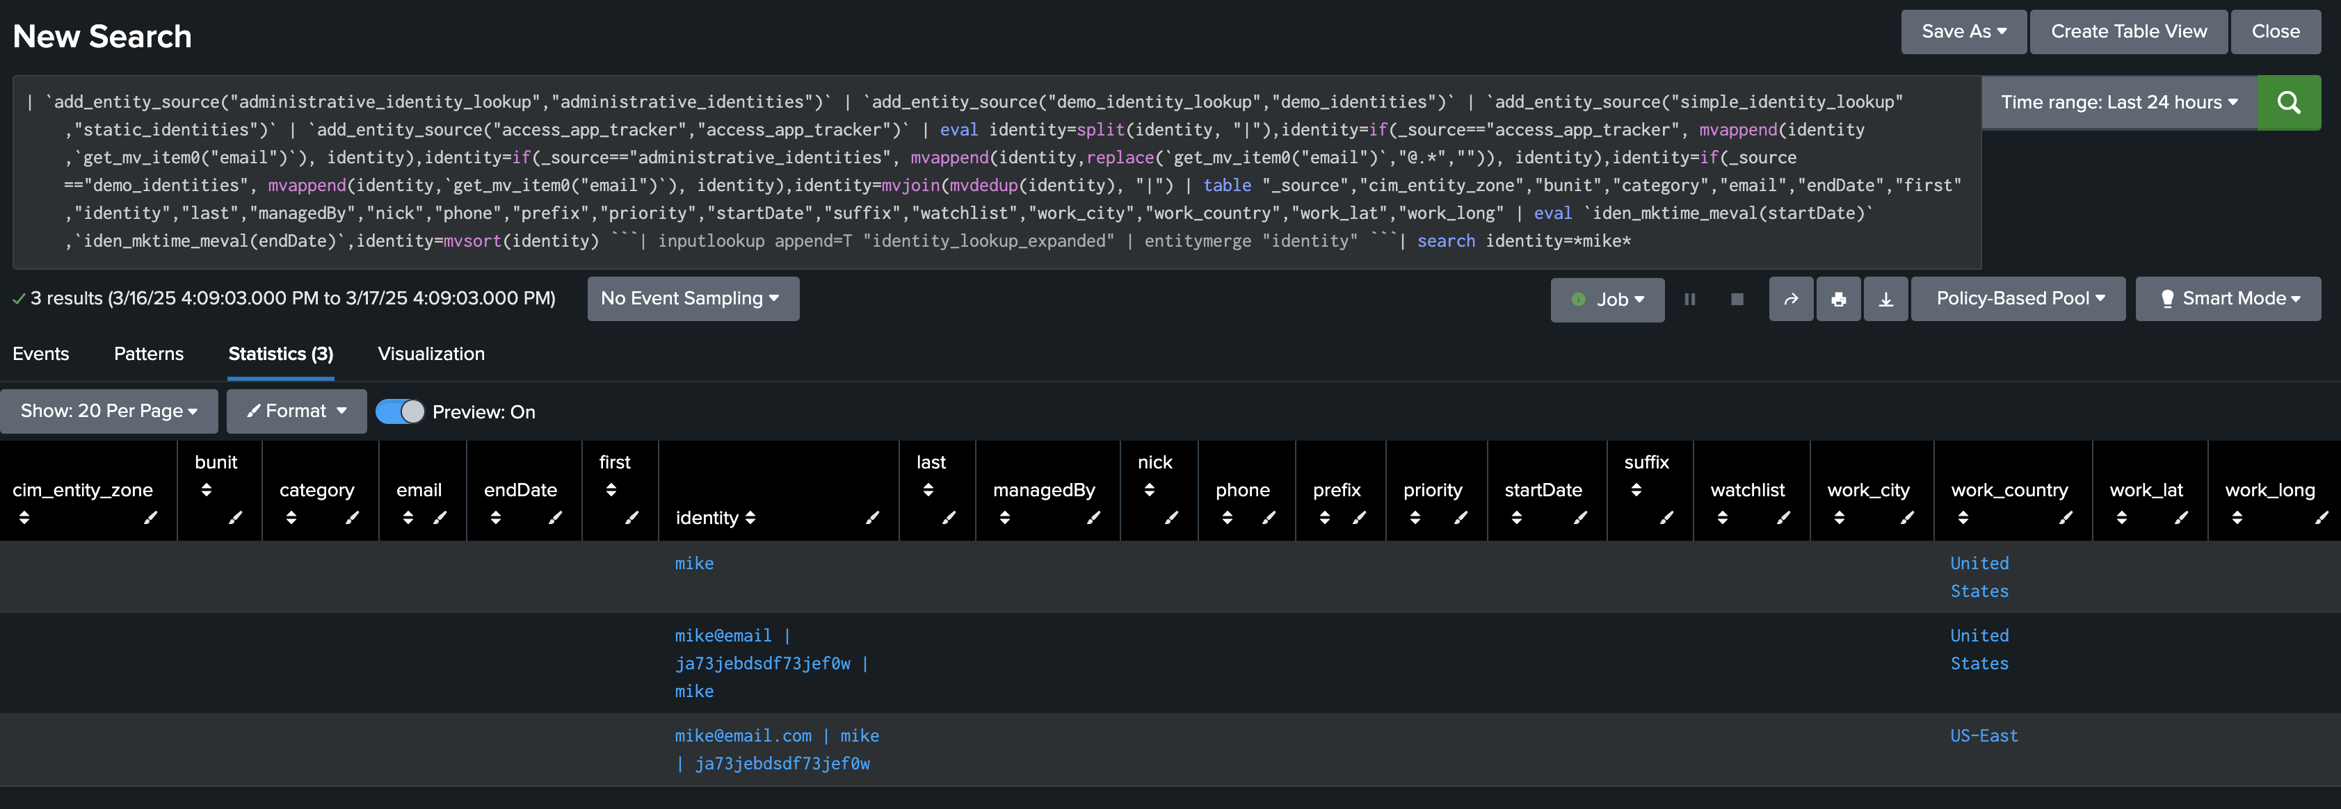Click the export download icon
Viewport: 2341px width, 809px height.
coord(1885,299)
